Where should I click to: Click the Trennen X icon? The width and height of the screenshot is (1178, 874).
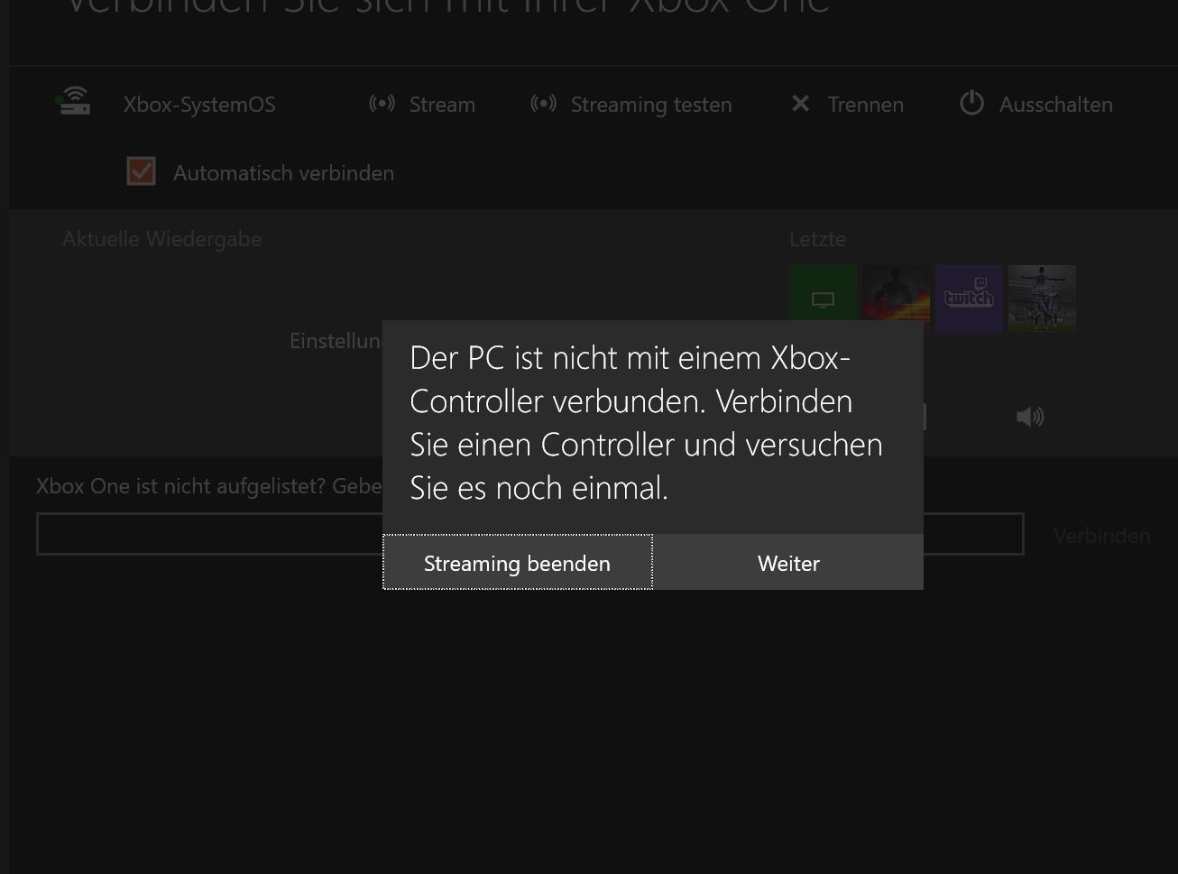(x=800, y=104)
